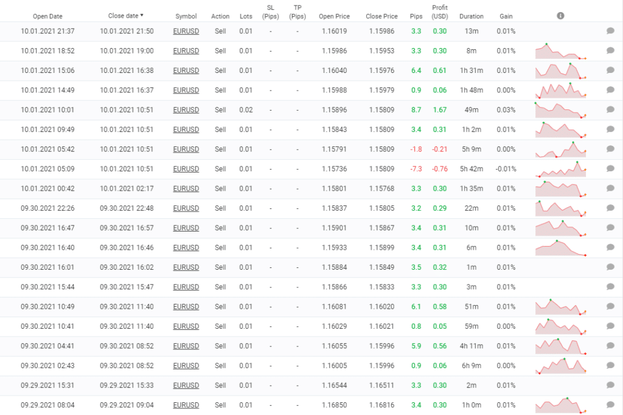Screen dimensions: 623x415
Task: View sparkline chart for 10.01.2021 05:42 trade
Action: coord(560,149)
